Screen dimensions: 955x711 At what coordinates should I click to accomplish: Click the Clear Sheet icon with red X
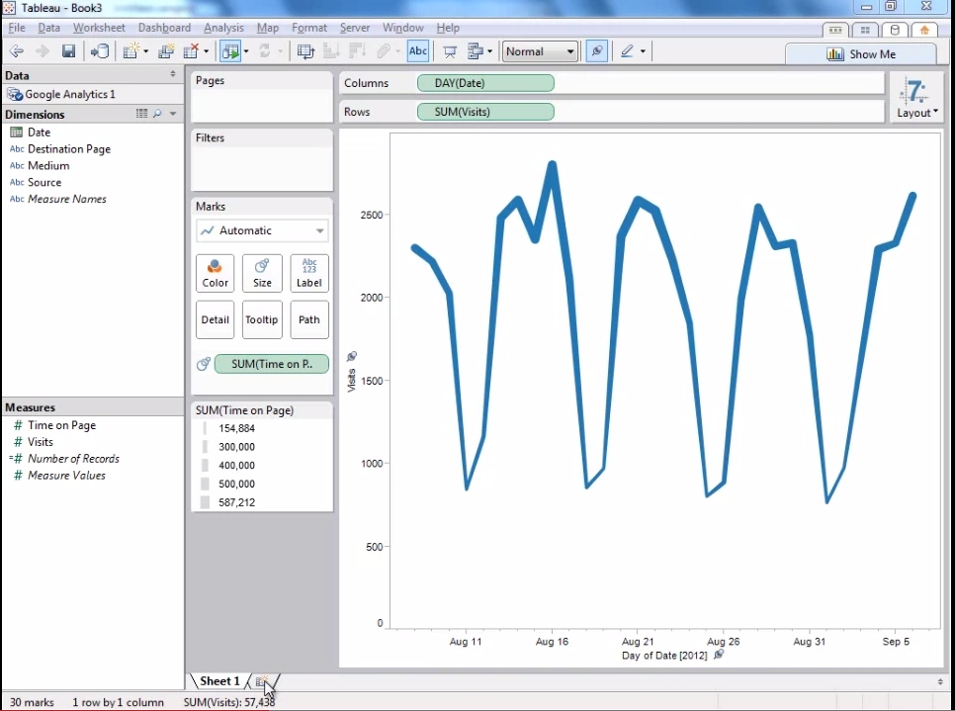tap(191, 51)
